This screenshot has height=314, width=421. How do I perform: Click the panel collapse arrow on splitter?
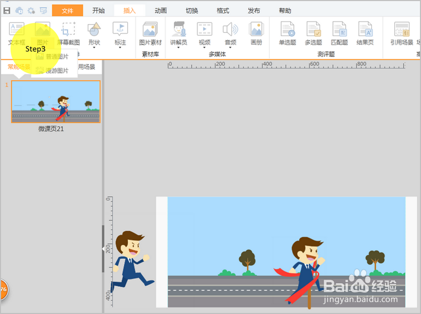[103, 249]
